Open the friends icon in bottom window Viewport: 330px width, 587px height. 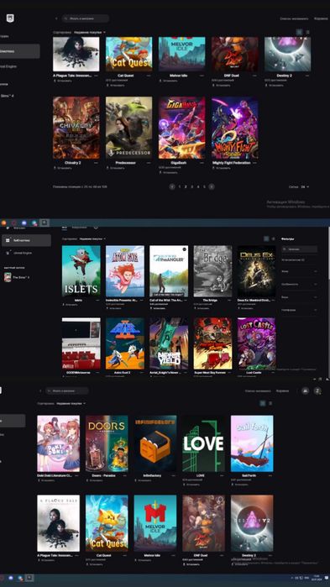click(306, 390)
